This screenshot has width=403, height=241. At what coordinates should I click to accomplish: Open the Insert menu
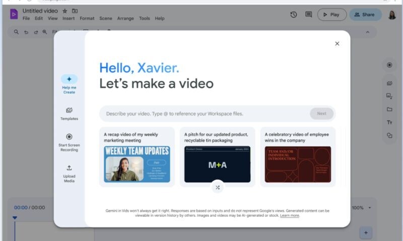pos(69,19)
